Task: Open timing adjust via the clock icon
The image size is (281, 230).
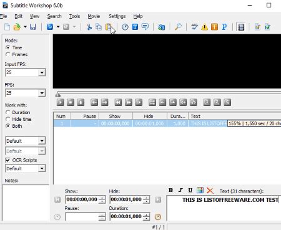Action: coord(125,27)
